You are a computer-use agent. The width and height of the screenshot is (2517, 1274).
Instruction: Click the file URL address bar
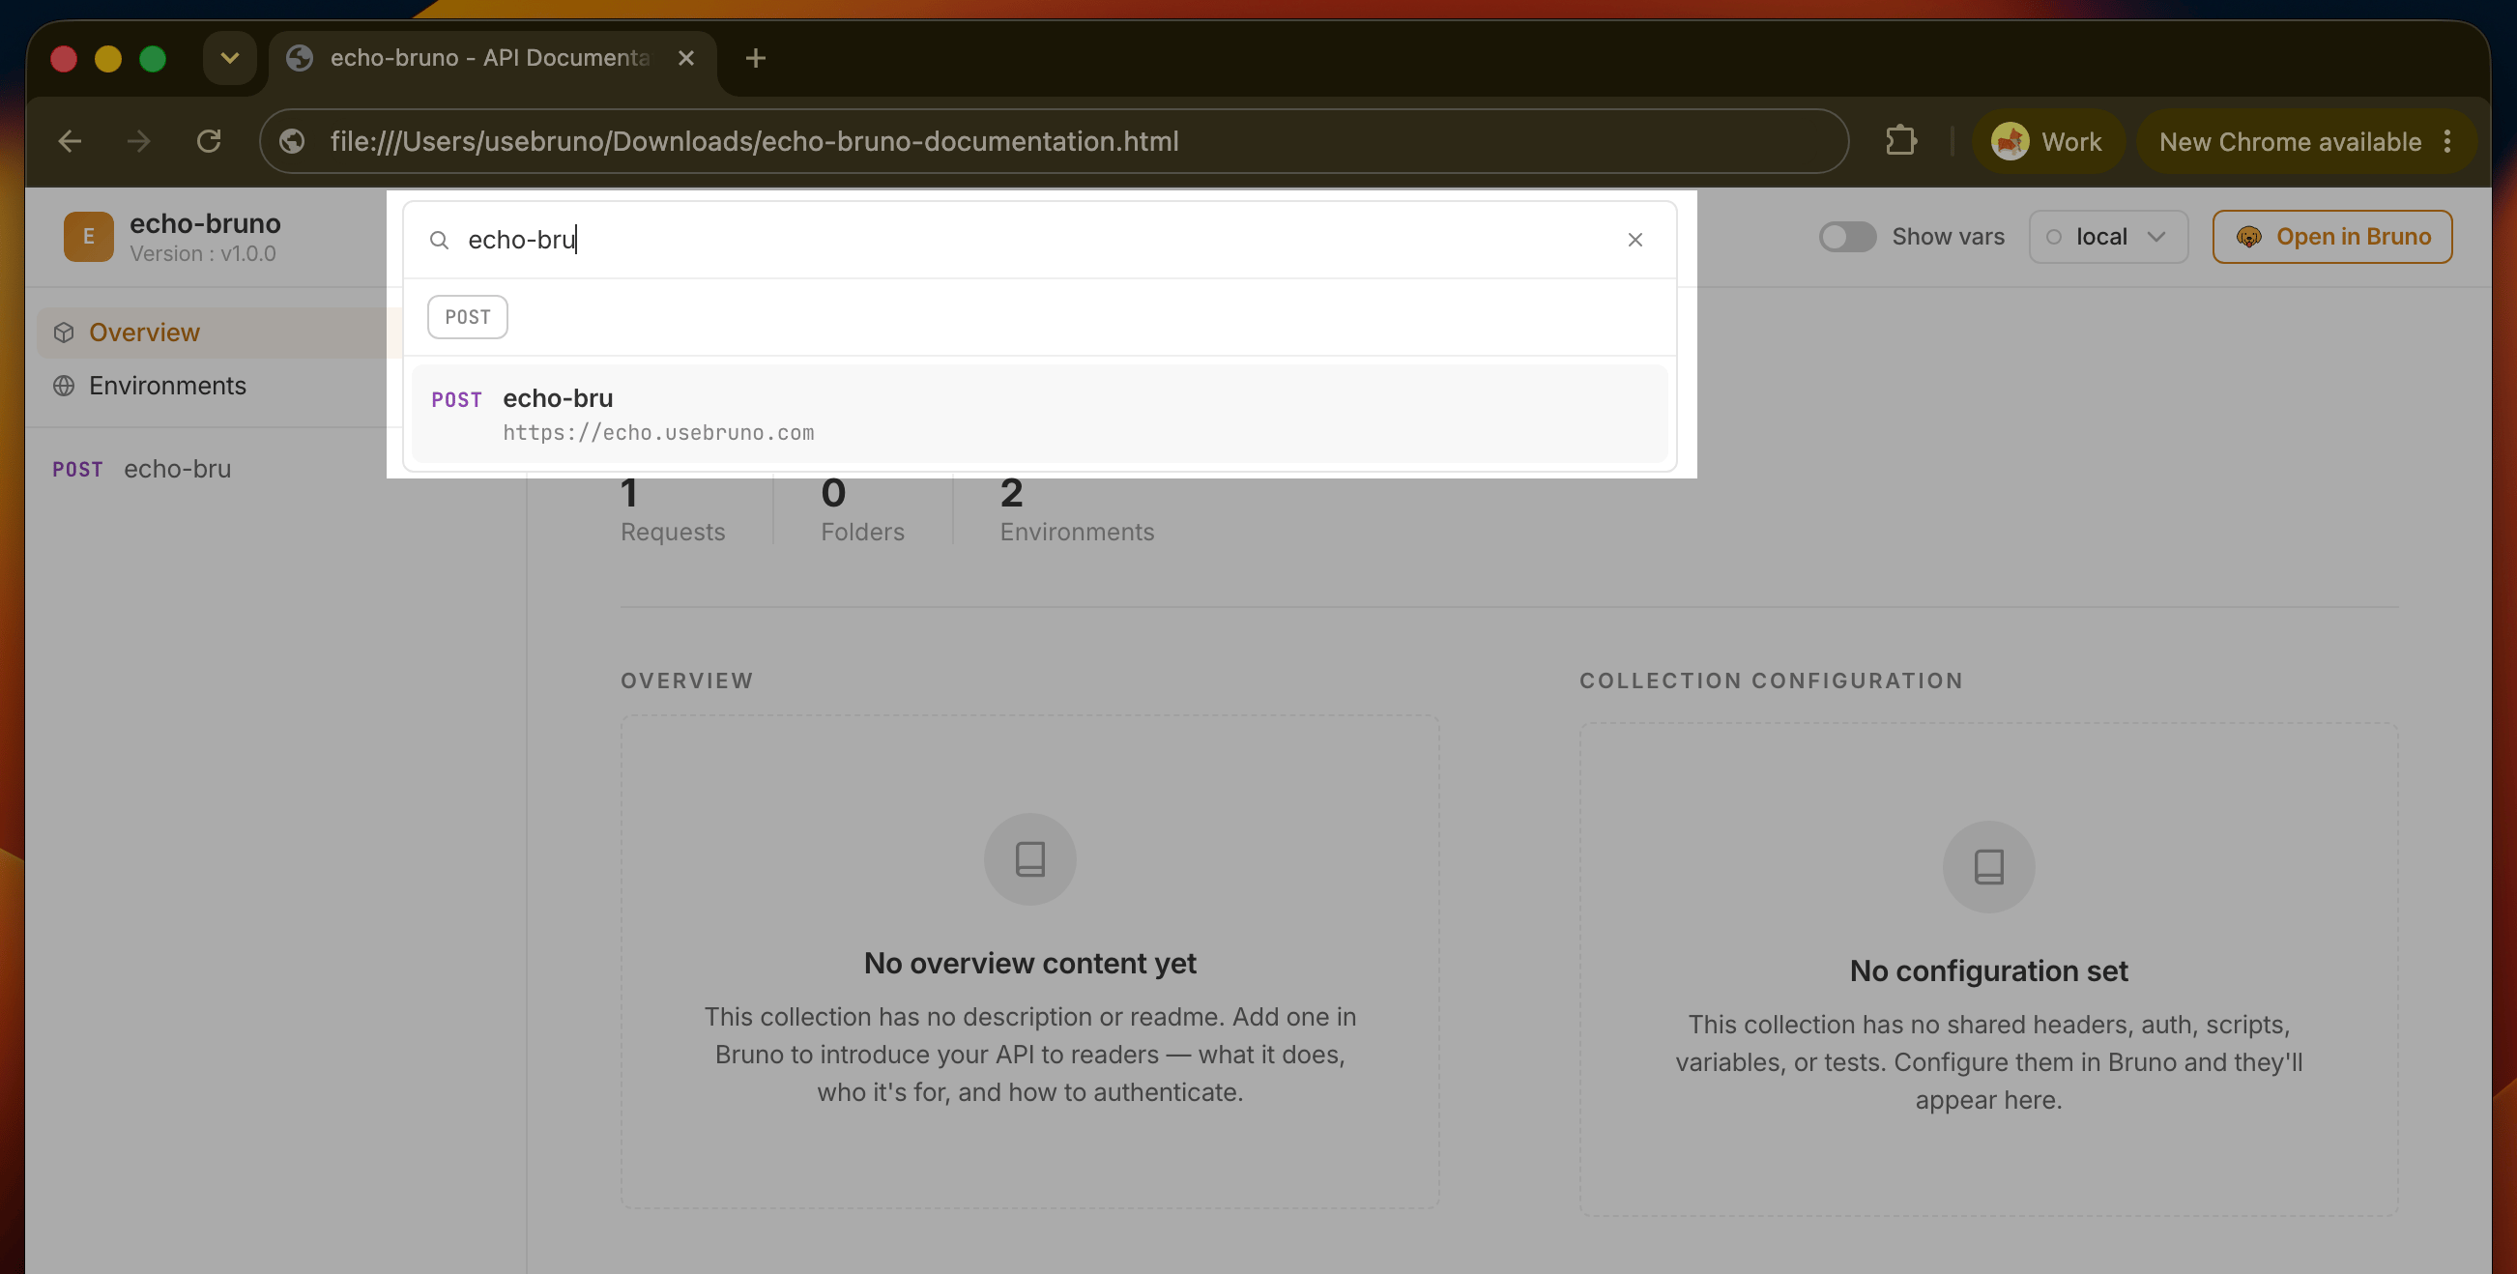1054,142
